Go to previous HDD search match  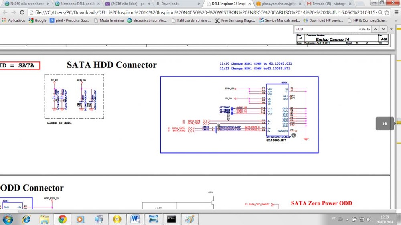tap(375, 29)
